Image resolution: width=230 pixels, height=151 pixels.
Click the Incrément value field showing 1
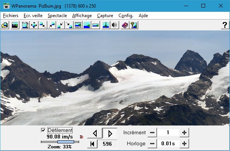coord(168,133)
